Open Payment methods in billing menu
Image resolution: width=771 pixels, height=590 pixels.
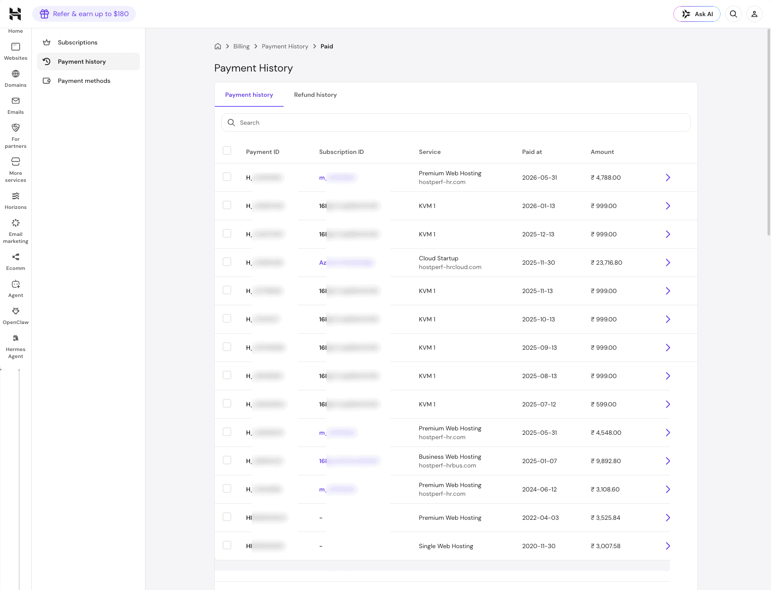click(88, 81)
